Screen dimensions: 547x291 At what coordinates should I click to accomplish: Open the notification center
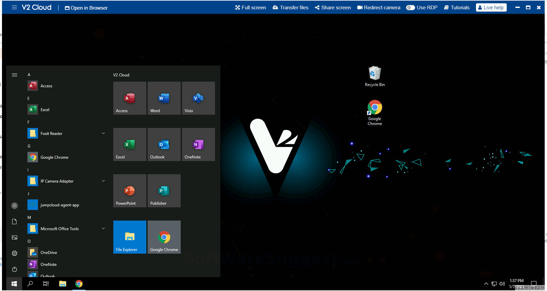click(534, 283)
